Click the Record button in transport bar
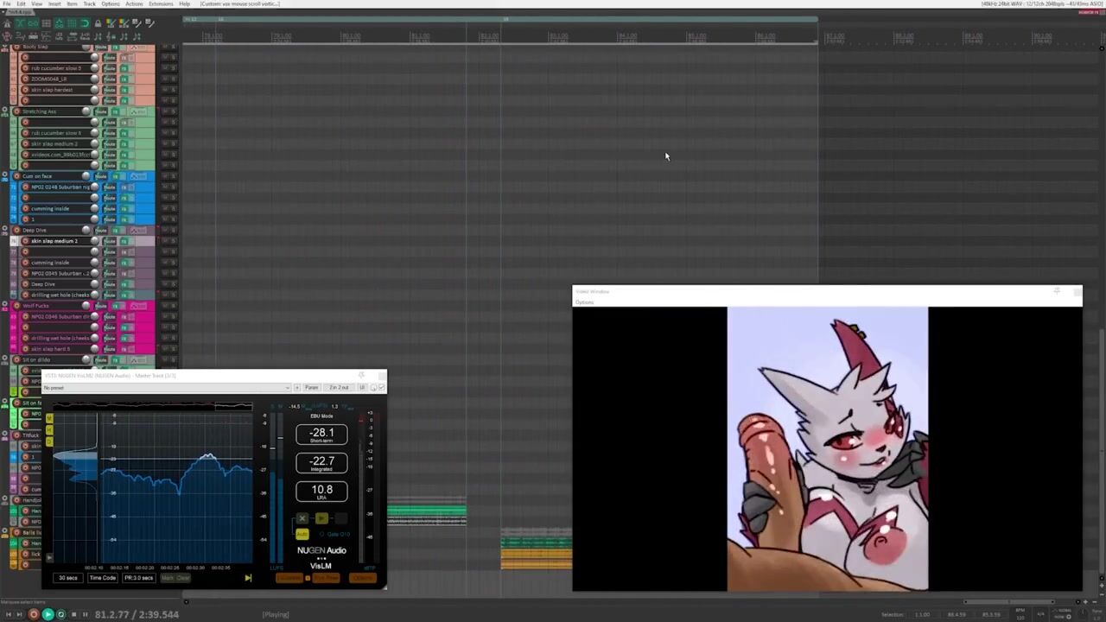The width and height of the screenshot is (1106, 622). tap(34, 614)
